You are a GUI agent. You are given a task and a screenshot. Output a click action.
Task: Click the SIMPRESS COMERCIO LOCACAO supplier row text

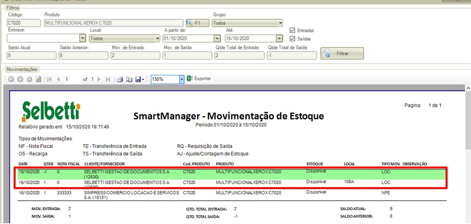click(x=132, y=195)
